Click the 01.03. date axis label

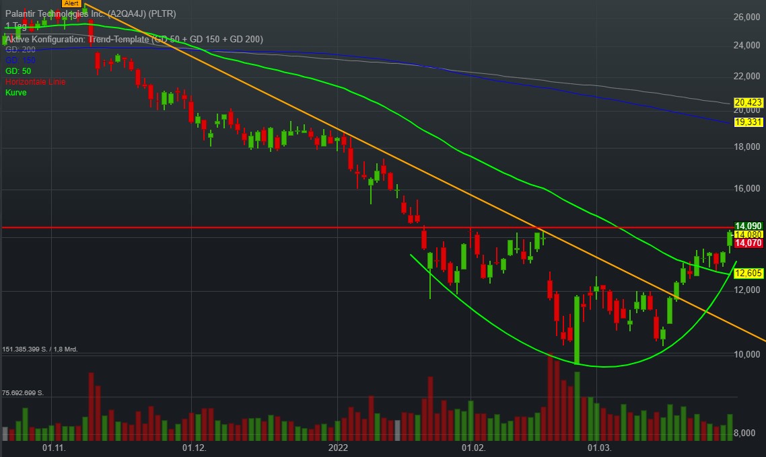[x=599, y=448]
